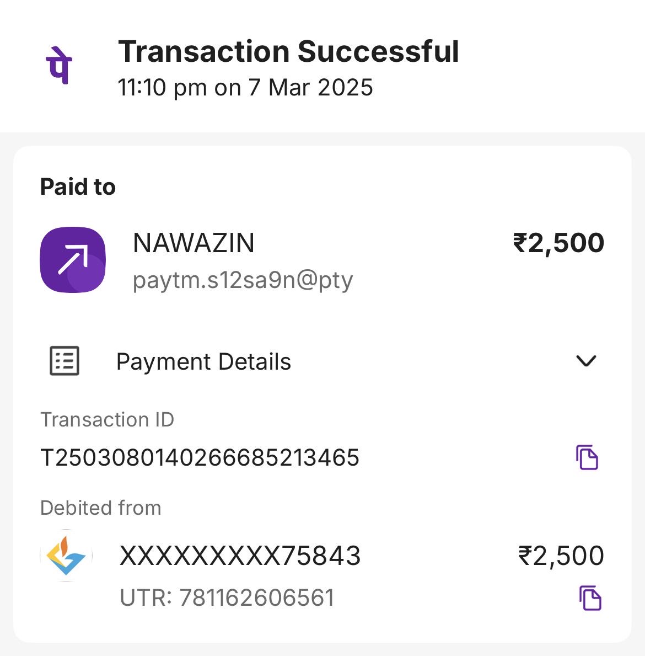This screenshot has width=645, height=656.
Task: Select the Transaction ID number text
Action: click(200, 458)
